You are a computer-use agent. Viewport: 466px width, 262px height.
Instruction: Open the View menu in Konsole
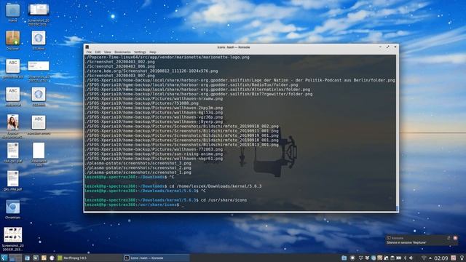point(107,52)
